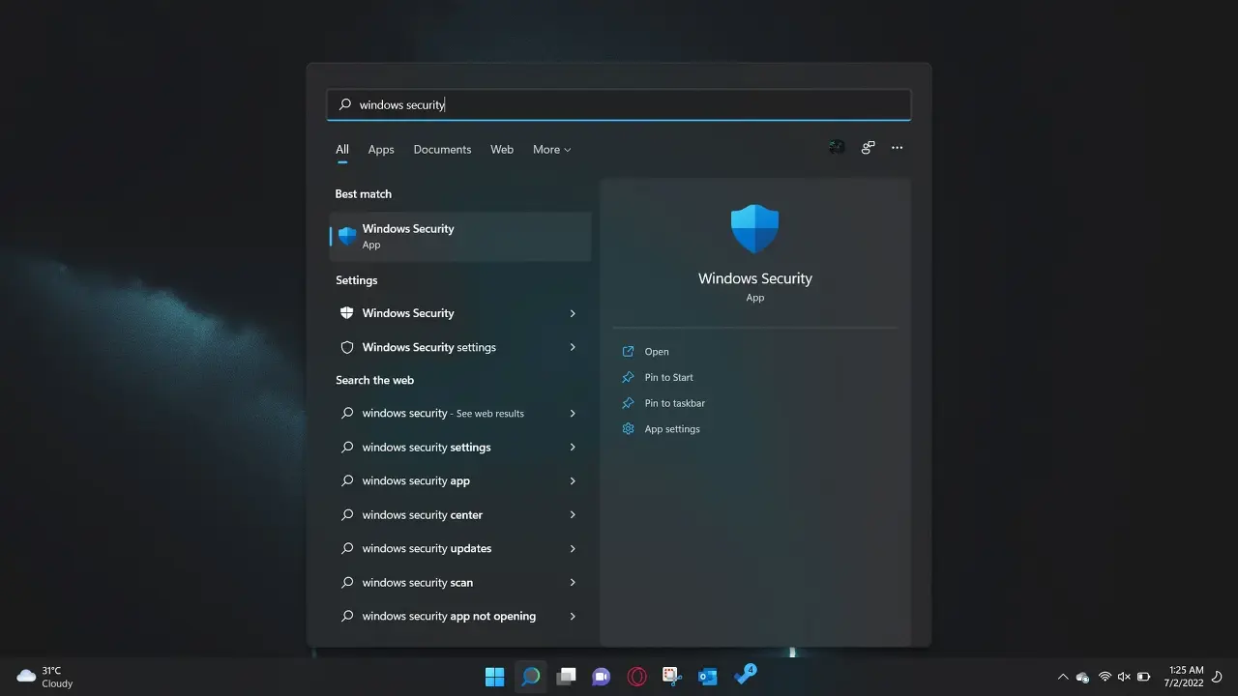This screenshot has height=696, width=1238.
Task: Expand the arrow next to windows security scan
Action: pos(573,583)
